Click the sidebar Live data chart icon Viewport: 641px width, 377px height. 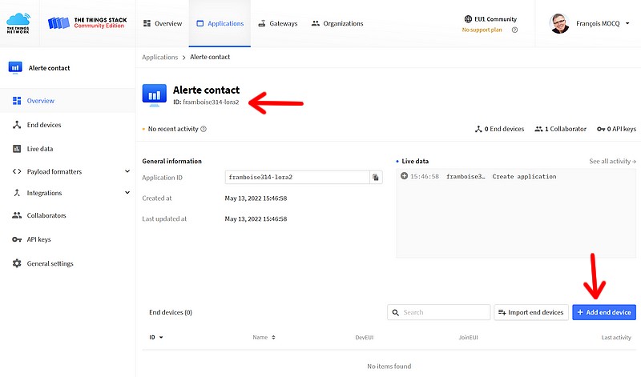pyautogui.click(x=17, y=149)
